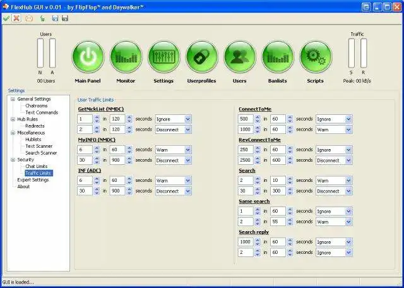
Task: Open Users via green people icon
Action: tap(240, 57)
